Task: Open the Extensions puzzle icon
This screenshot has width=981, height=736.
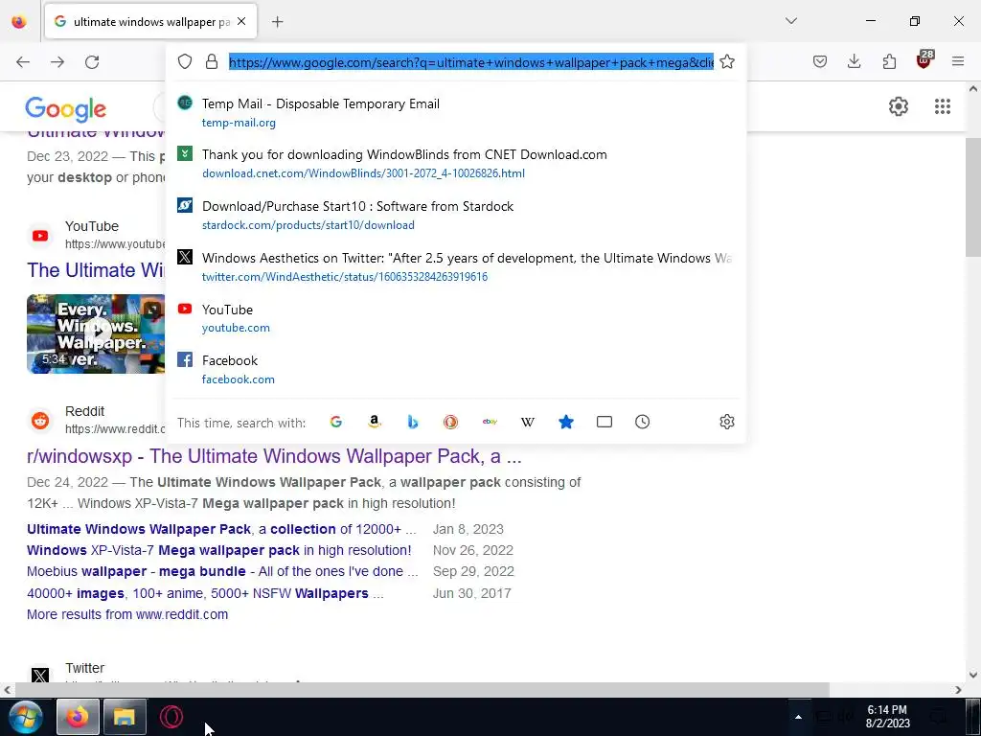Action: pos(889,61)
